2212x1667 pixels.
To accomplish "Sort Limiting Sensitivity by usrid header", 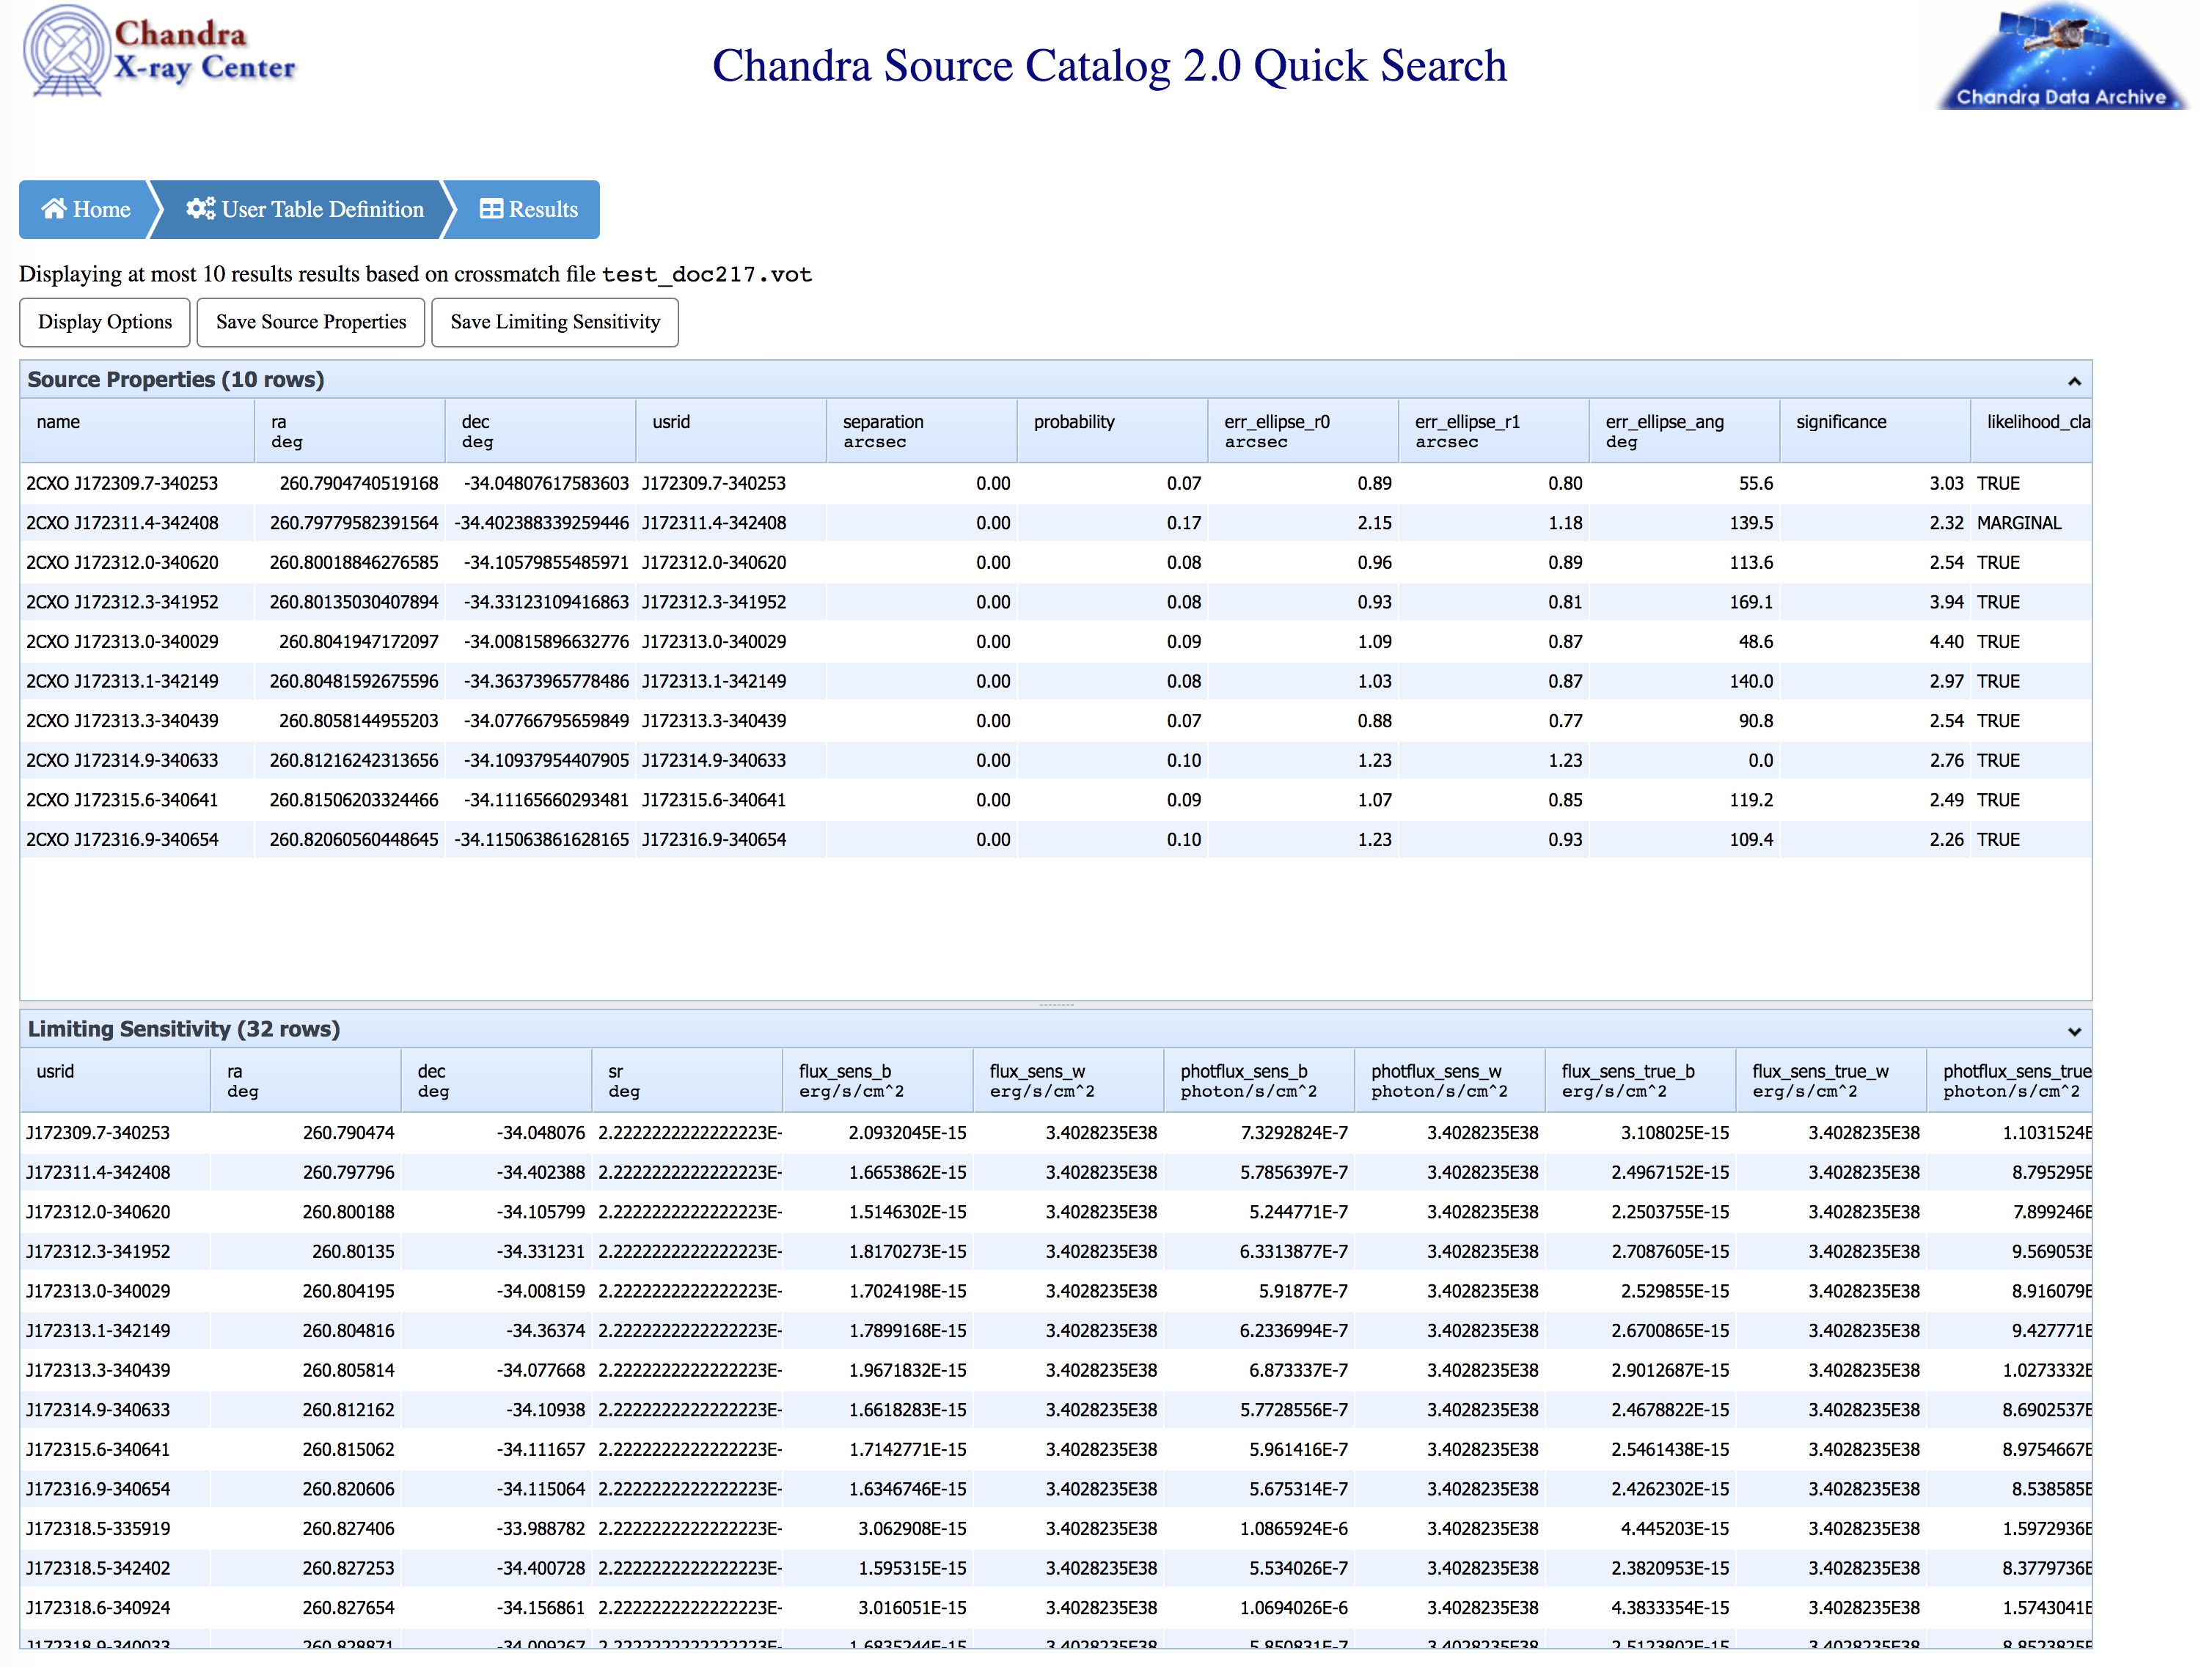I will tap(115, 1081).
